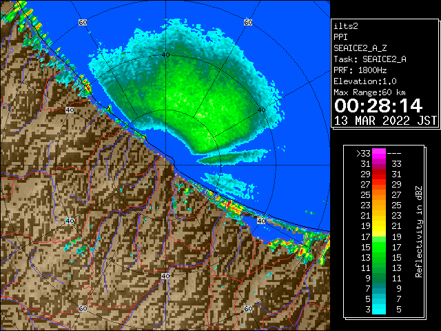This screenshot has height=331, width=441.
Task: Click the '---' legend label
Action: 394,154
